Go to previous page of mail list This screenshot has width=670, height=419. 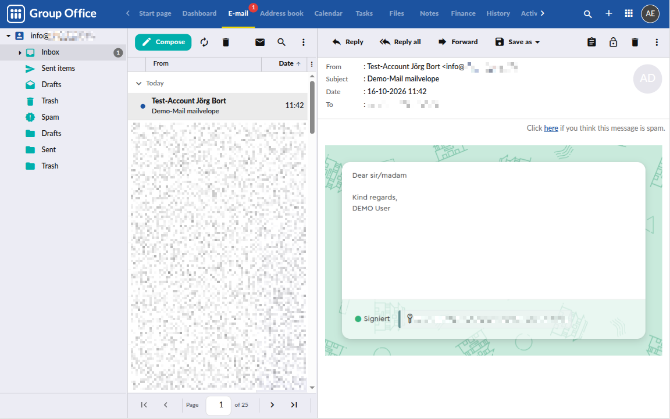[x=165, y=405]
